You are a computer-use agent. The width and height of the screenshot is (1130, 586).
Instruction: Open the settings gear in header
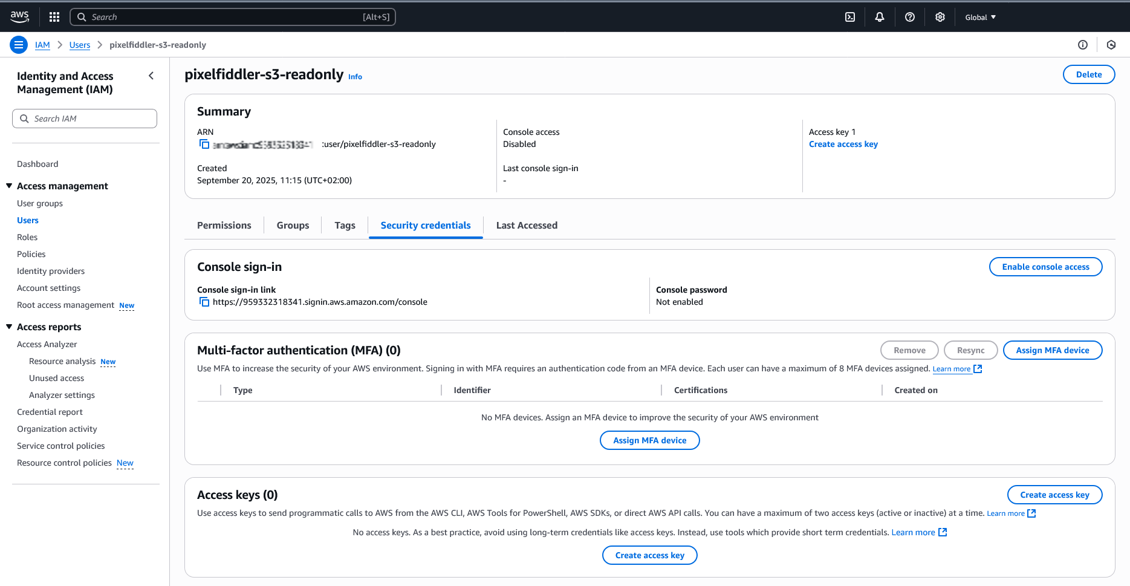click(940, 17)
